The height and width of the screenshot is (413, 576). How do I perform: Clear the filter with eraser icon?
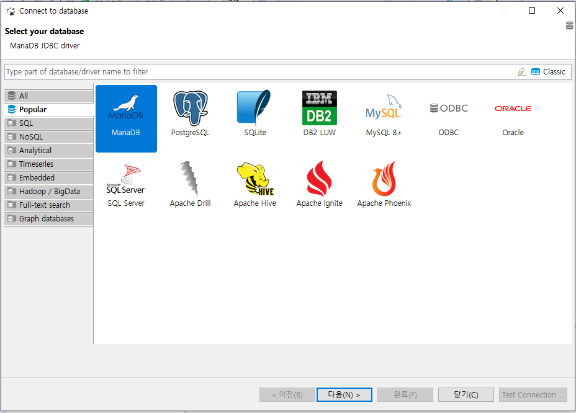point(521,72)
